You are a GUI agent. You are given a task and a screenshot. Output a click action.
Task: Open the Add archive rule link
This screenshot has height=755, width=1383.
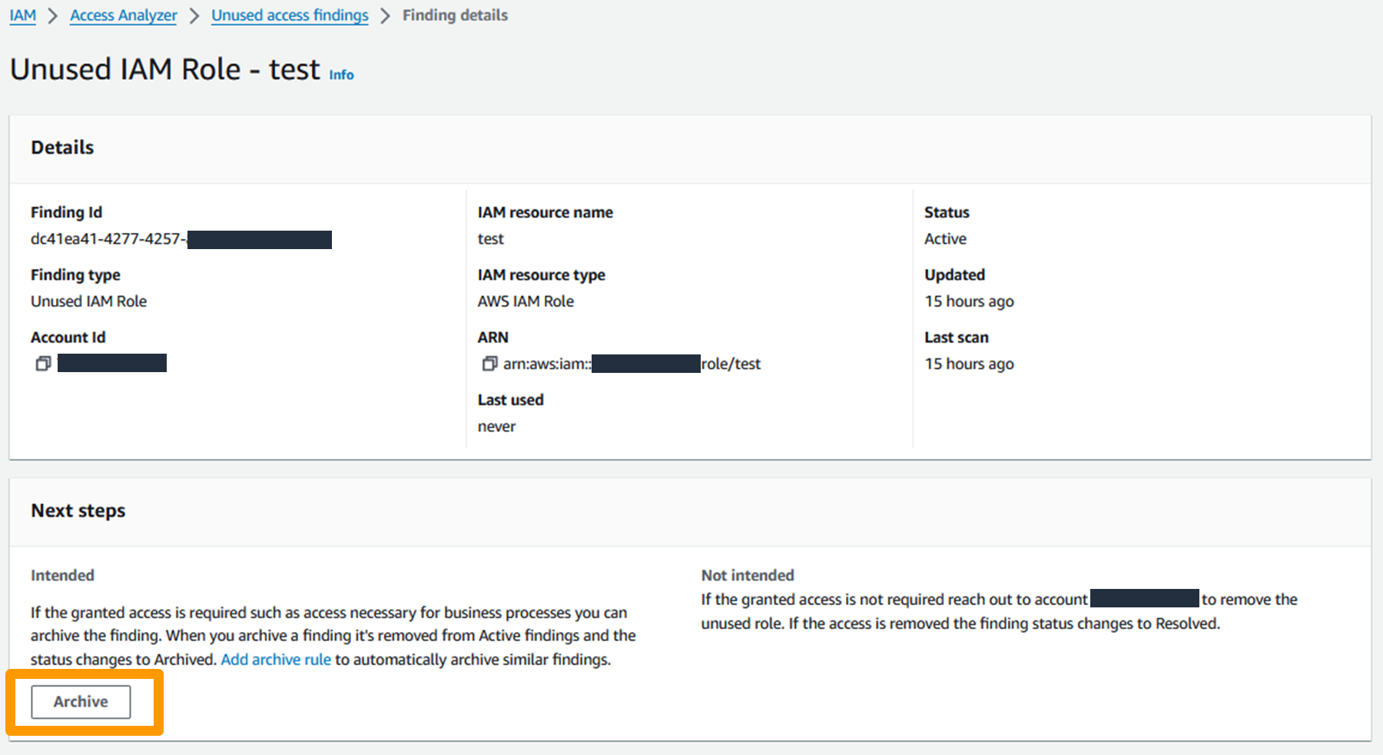tap(275, 659)
